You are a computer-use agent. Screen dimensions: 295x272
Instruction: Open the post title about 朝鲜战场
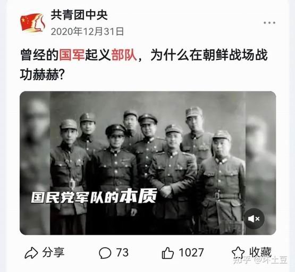point(144,65)
